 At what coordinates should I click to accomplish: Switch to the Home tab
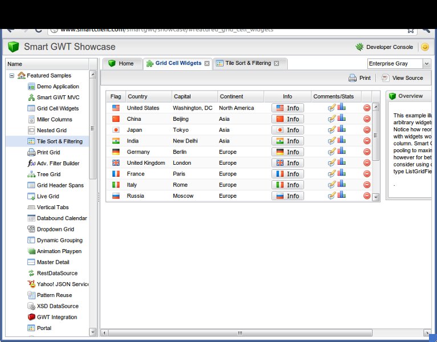click(x=121, y=63)
